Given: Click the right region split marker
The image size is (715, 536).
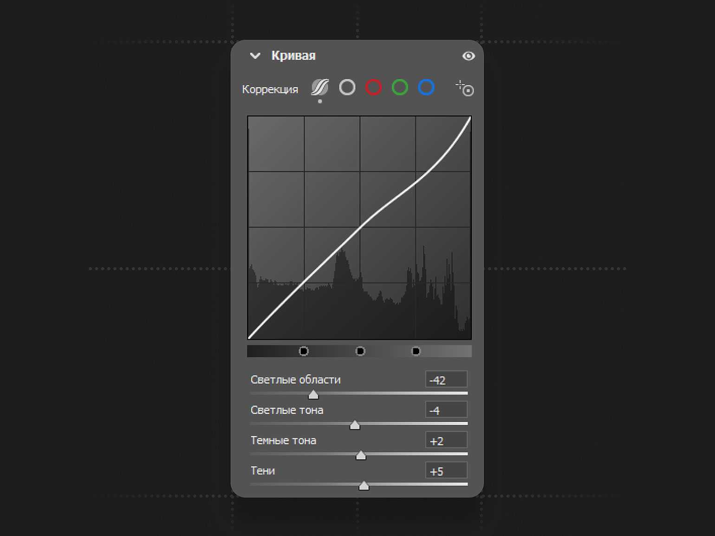Looking at the screenshot, I should 416,351.
